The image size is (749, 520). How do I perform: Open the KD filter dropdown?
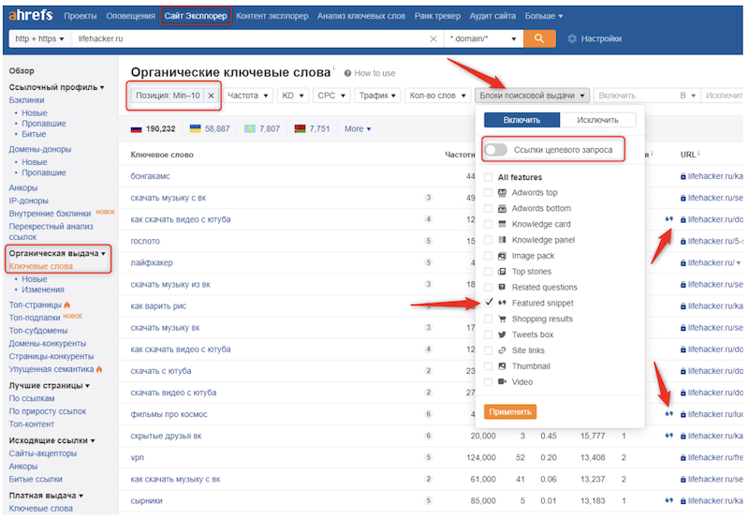(x=293, y=96)
